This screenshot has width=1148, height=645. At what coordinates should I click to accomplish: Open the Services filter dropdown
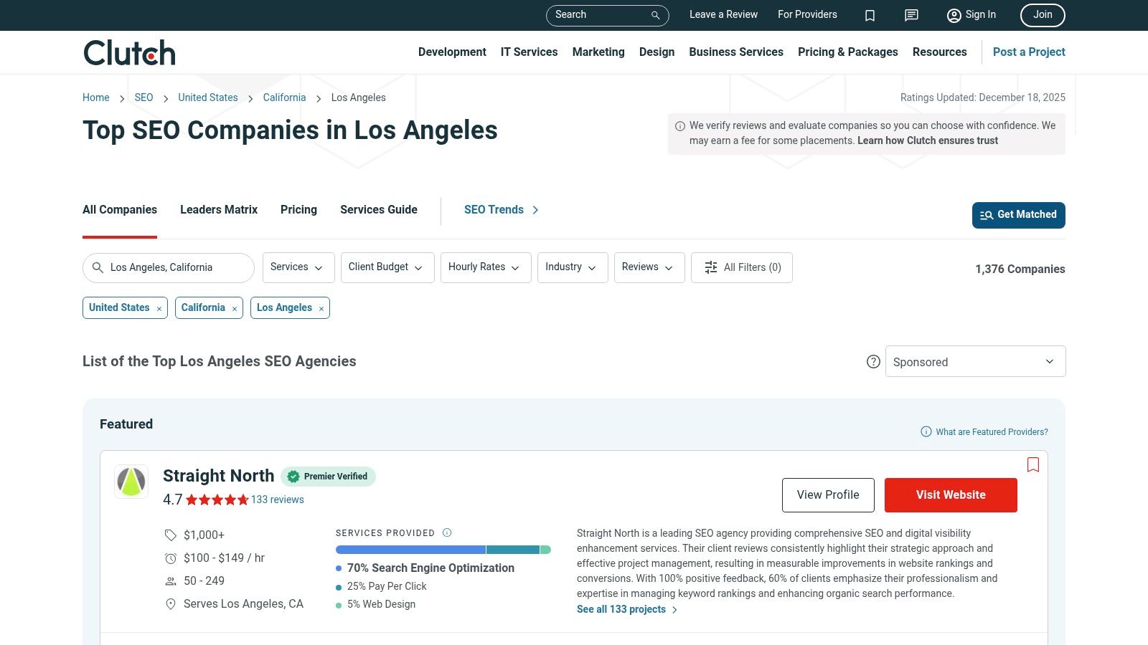click(298, 267)
